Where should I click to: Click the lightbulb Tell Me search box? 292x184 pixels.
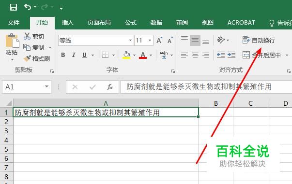(280, 23)
